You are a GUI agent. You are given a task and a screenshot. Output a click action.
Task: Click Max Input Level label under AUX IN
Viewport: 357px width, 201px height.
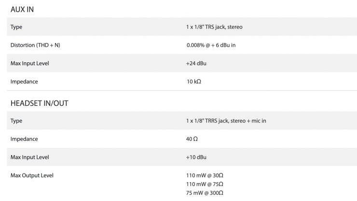point(30,63)
